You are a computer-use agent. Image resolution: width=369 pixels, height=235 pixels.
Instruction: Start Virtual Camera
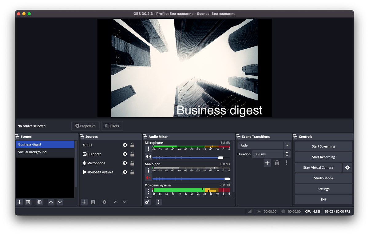[318, 168]
